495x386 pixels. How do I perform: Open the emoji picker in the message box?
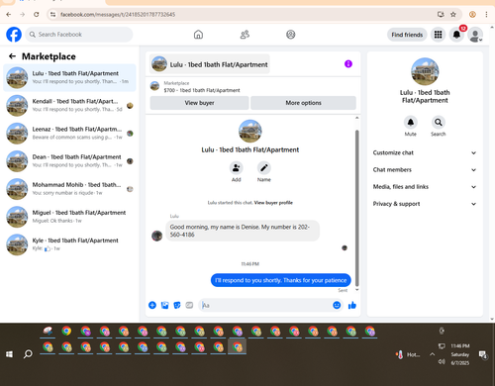point(337,305)
